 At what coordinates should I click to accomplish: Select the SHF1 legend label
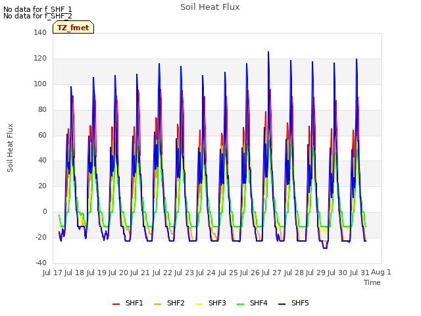pos(134,303)
